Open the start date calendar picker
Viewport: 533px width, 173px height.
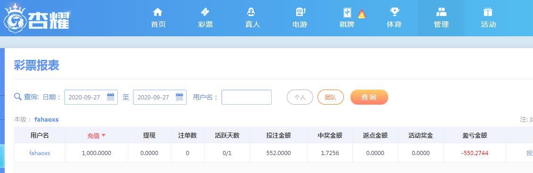tap(110, 97)
